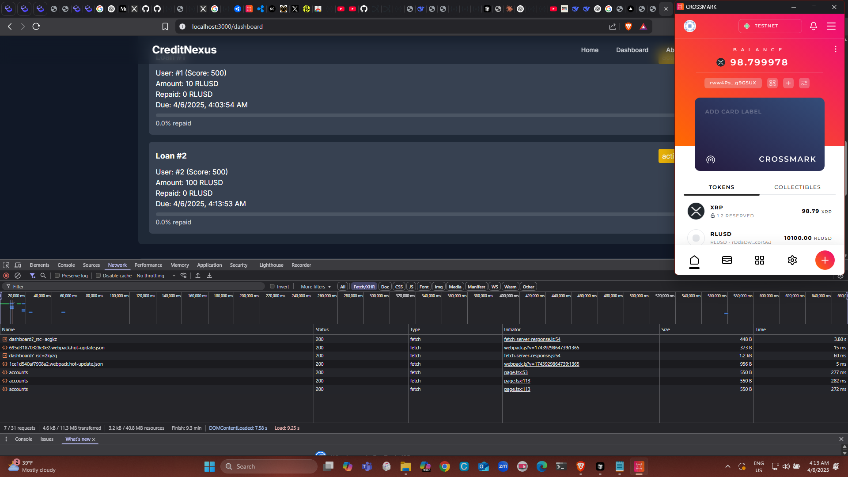Switch to COLLECTIBLES tab
This screenshot has height=477, width=848.
797,187
